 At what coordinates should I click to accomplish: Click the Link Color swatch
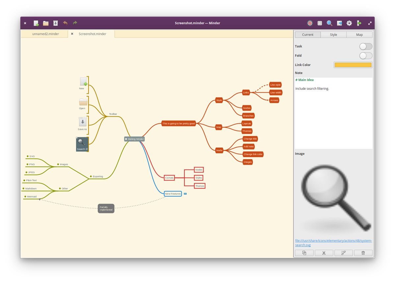[353, 65]
